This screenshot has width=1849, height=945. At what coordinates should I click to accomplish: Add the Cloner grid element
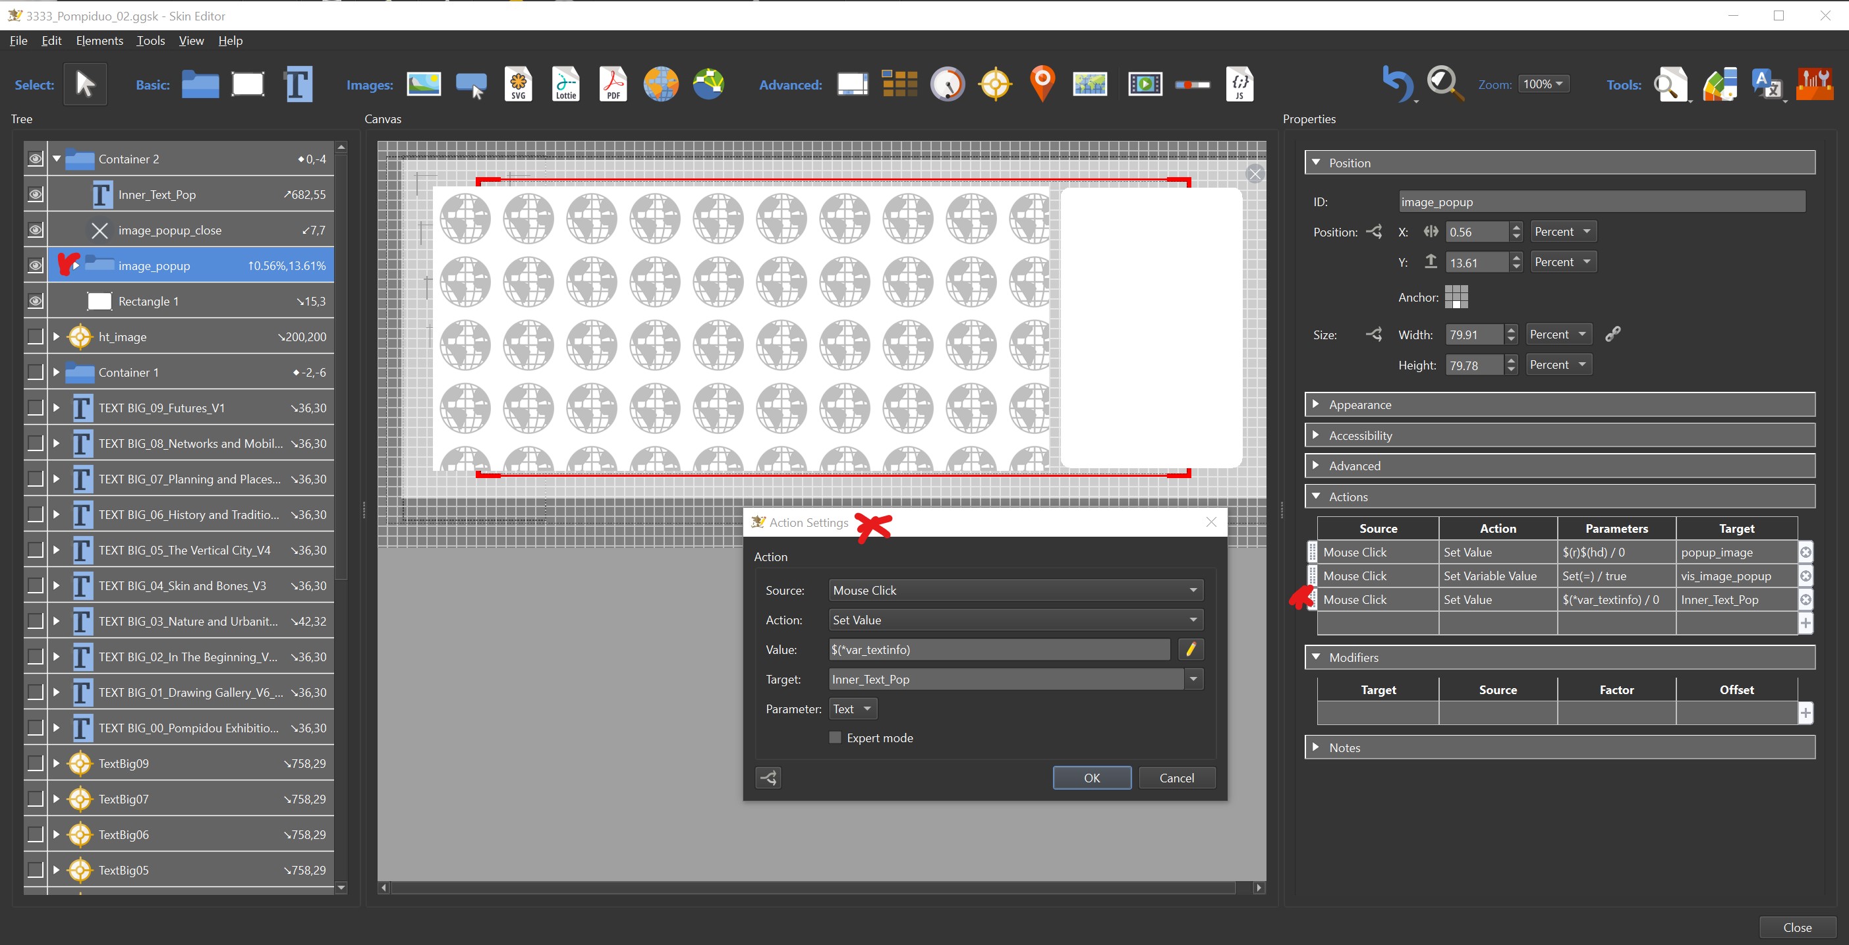click(899, 84)
